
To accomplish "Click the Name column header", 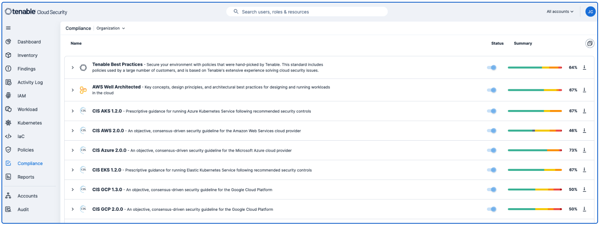I will (76, 44).
